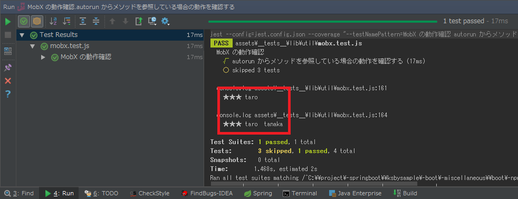Click 'Ran all test suites matching' line

tap(363, 178)
